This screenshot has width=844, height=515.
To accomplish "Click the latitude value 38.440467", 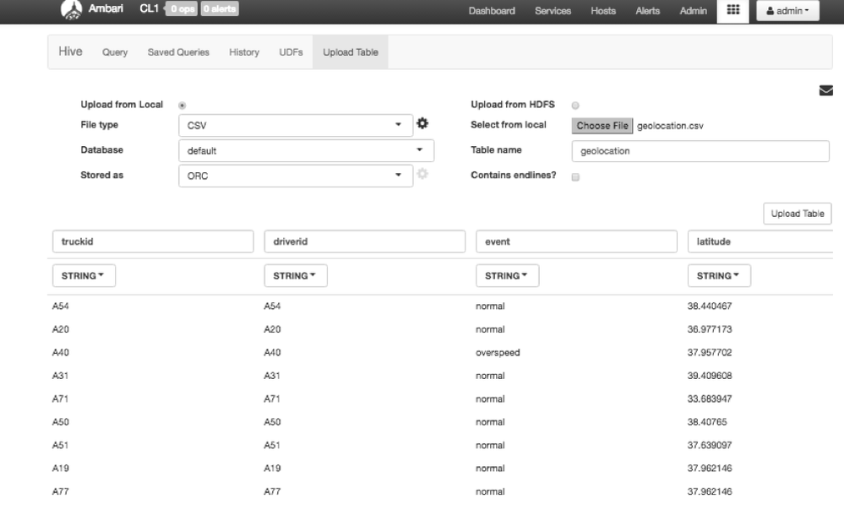I will click(710, 306).
